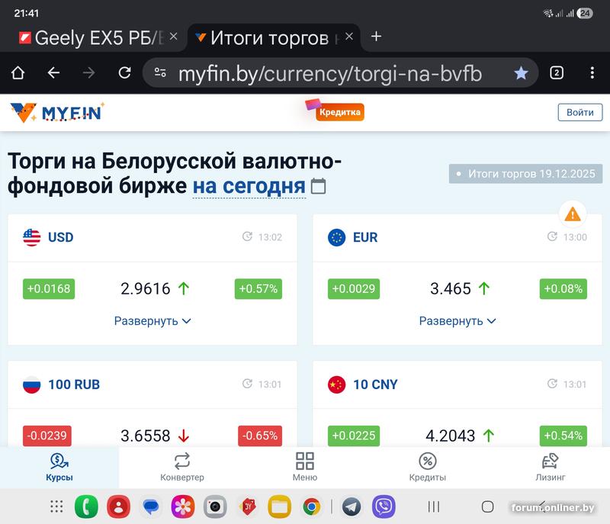The width and height of the screenshot is (610, 524).
Task: Tap the browser home icon
Action: coord(18,72)
